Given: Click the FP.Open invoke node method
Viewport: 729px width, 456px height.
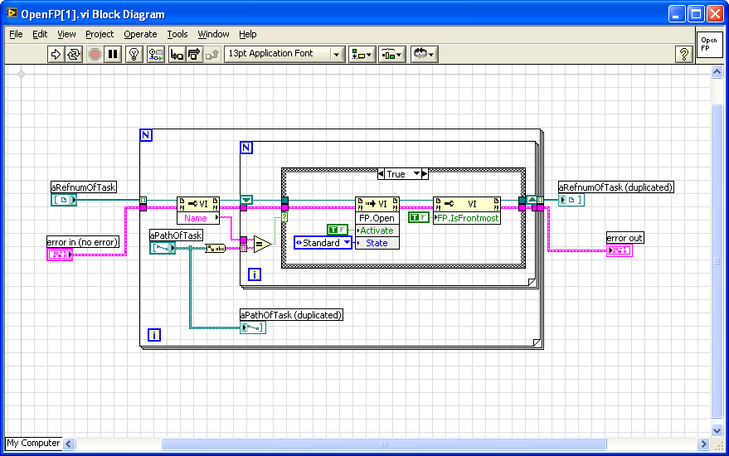Looking at the screenshot, I should coord(377,218).
